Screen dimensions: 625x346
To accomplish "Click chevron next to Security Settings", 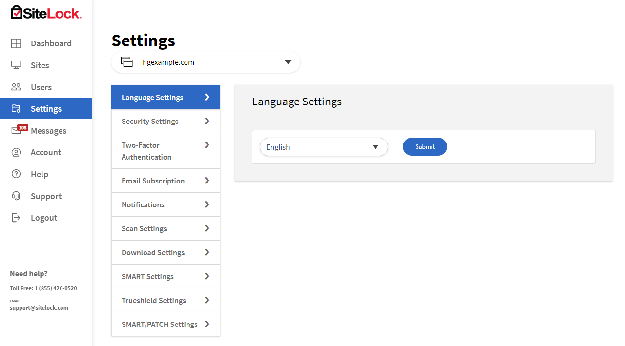I will pos(207,121).
